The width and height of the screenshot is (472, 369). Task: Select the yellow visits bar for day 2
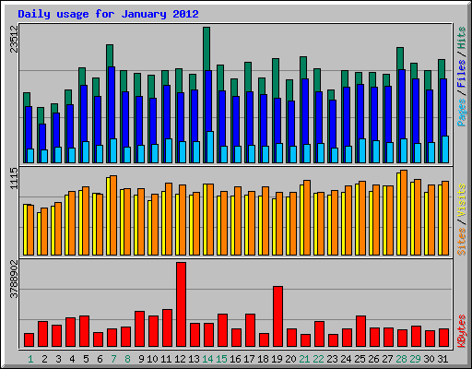click(39, 233)
